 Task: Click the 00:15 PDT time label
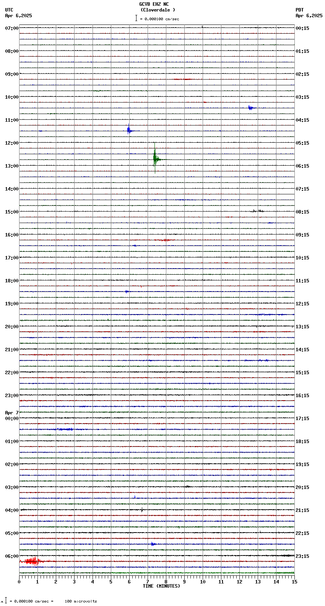pyautogui.click(x=302, y=28)
